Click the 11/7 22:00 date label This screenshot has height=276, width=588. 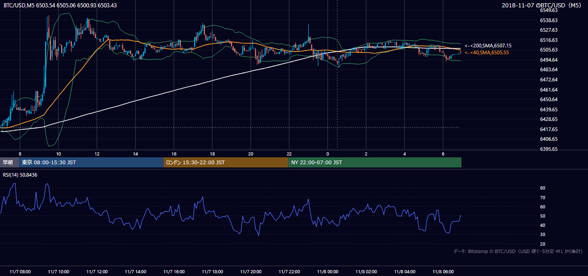pos(289,271)
